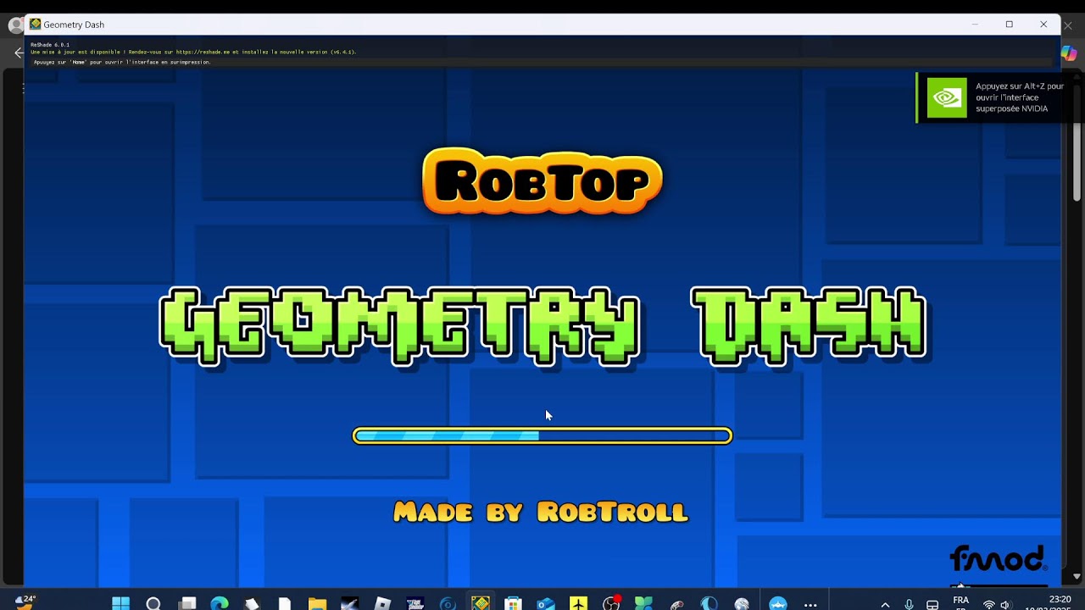Open Microsoft Store from the taskbar
Image resolution: width=1085 pixels, height=610 pixels.
513,603
